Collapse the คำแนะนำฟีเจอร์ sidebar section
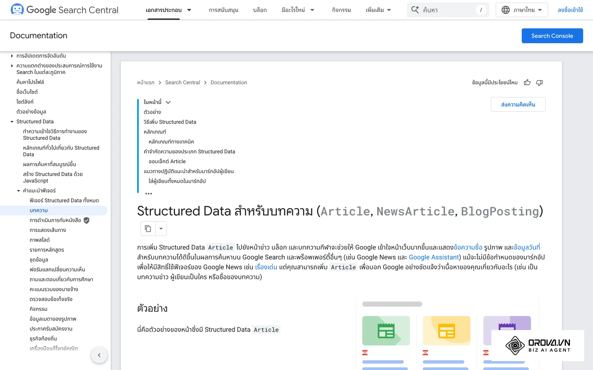Viewport: 593px width, 370px height. pos(19,191)
